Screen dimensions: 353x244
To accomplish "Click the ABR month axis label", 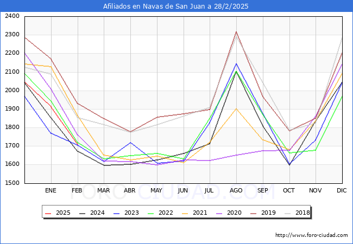I will 130,190.
